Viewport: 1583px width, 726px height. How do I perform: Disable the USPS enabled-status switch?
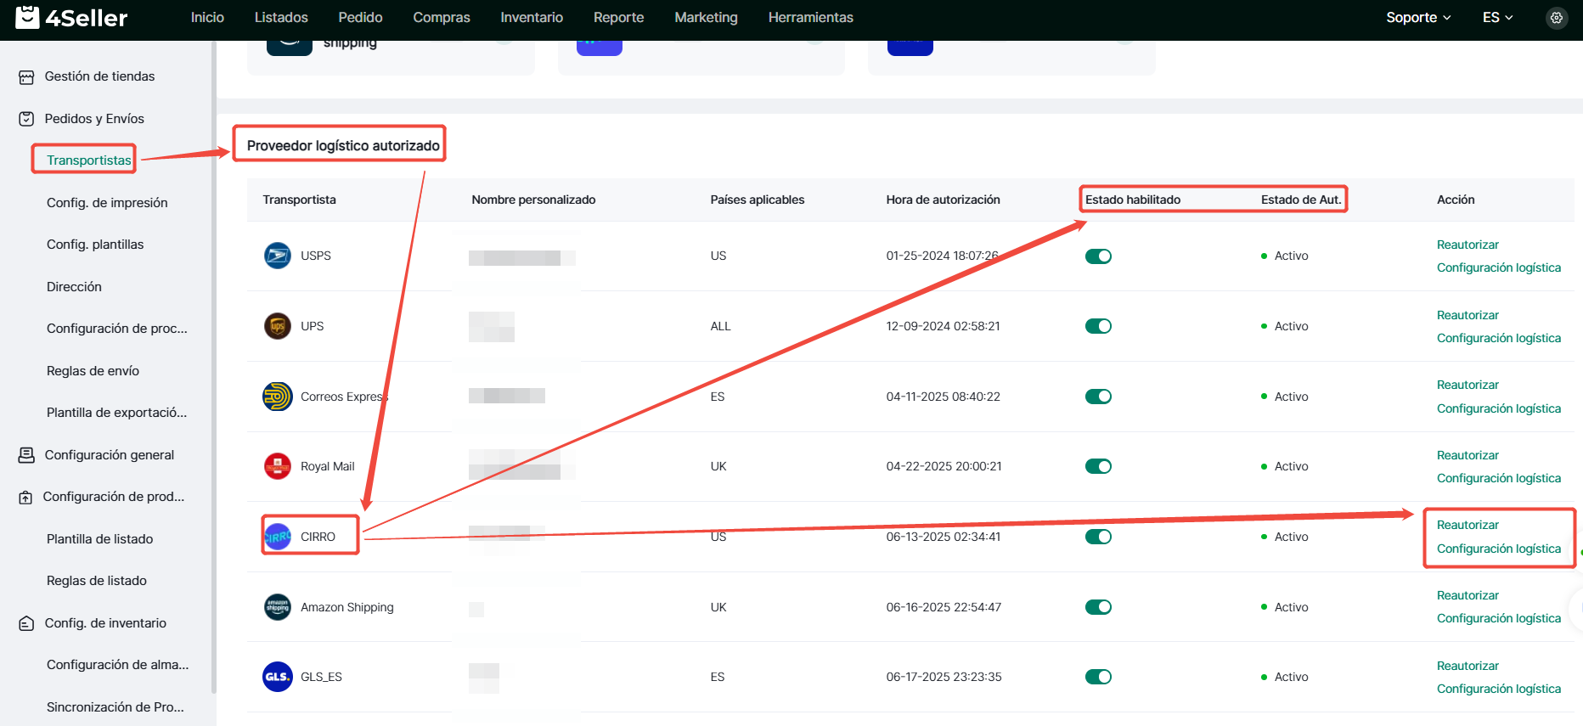pyautogui.click(x=1098, y=256)
